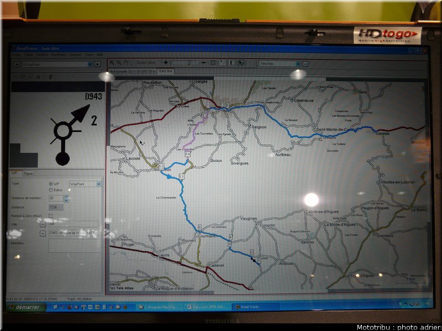Screen dimensions: 442x331
Task: Click the Vaugines label on the map
Action: pyautogui.click(x=248, y=218)
